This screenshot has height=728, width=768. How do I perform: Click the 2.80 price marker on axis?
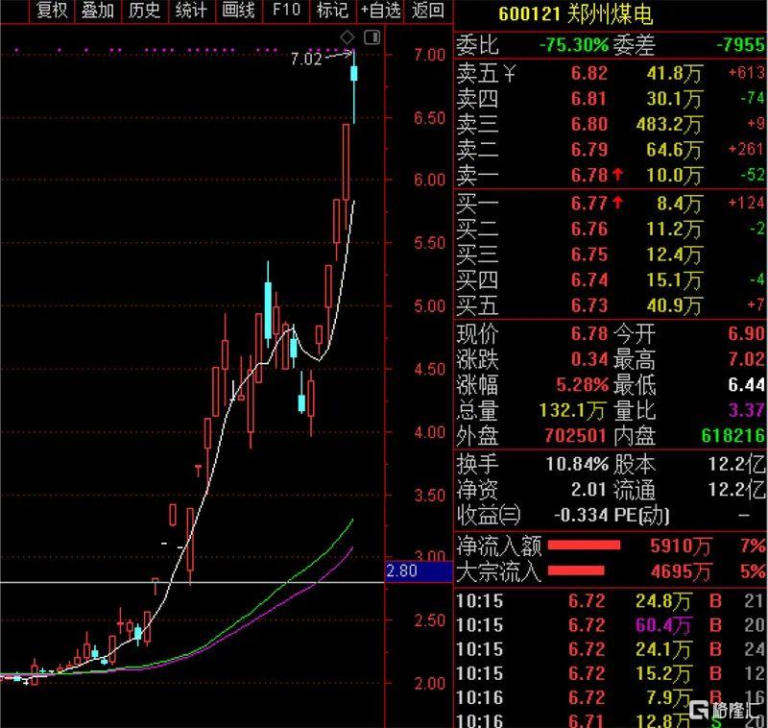click(x=419, y=571)
